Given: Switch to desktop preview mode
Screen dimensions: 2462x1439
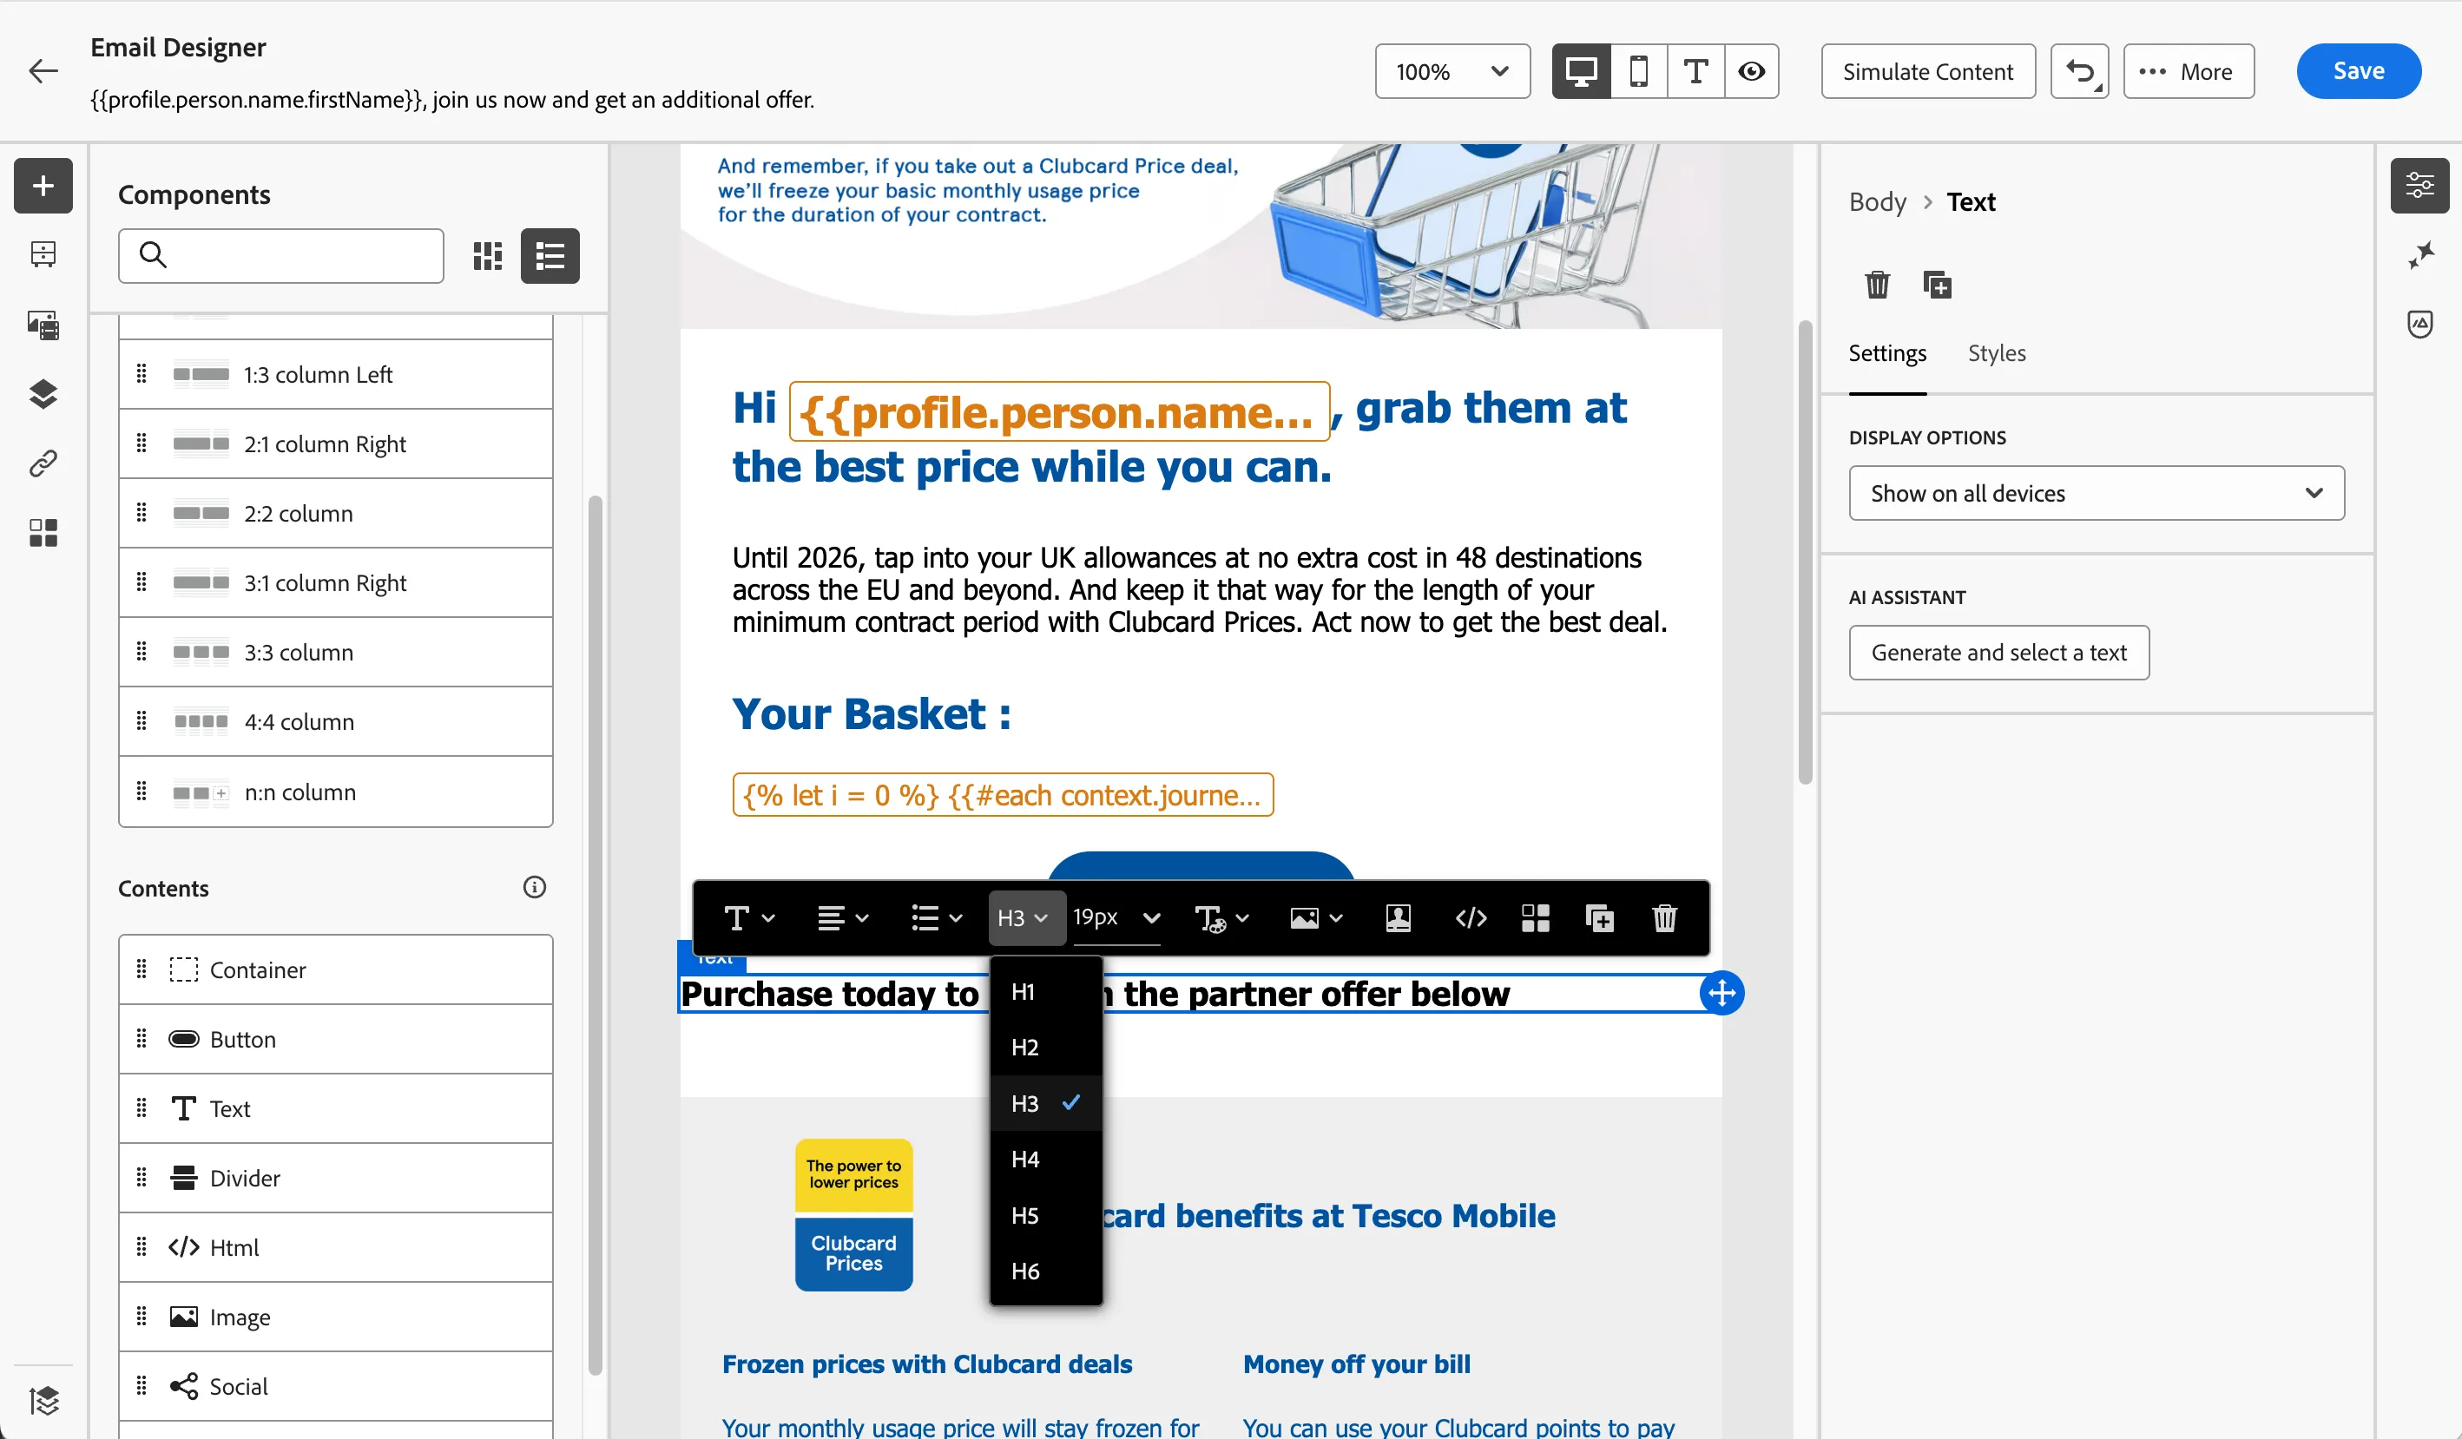Looking at the screenshot, I should (1581, 71).
